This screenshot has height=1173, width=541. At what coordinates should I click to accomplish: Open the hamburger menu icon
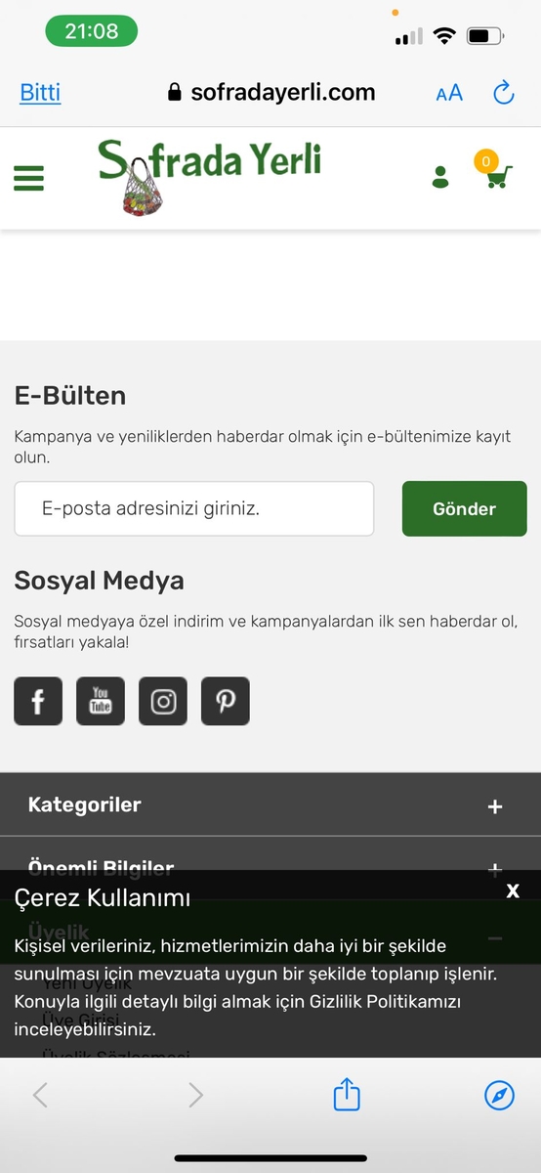[x=28, y=178]
